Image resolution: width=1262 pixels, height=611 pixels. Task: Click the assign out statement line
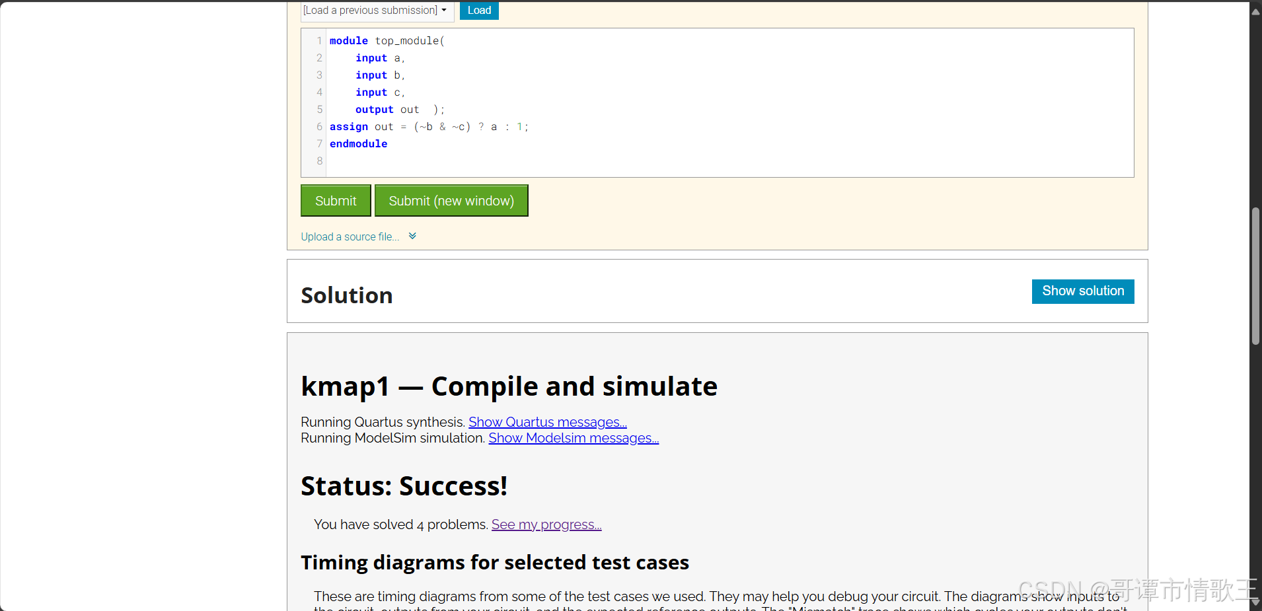[x=429, y=127]
